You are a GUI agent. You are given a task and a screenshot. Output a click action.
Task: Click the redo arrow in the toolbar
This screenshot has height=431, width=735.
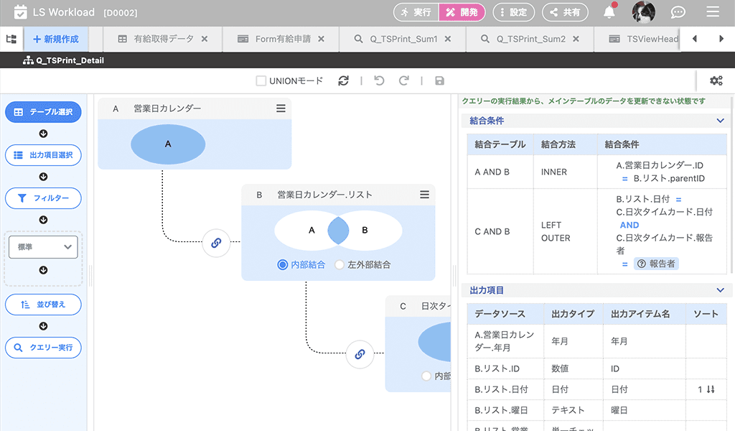pos(403,81)
